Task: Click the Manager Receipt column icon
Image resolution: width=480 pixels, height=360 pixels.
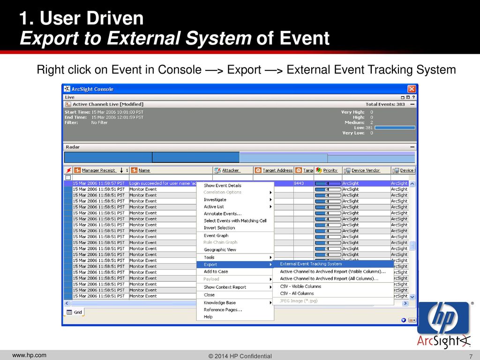Action: point(77,170)
